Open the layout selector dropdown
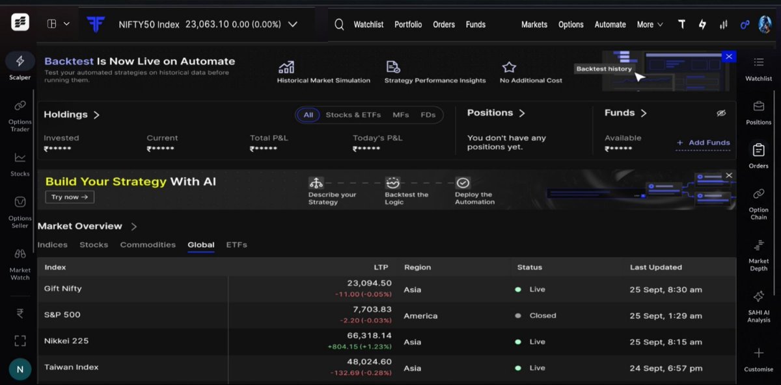The width and height of the screenshot is (781, 385). pyautogui.click(x=58, y=24)
